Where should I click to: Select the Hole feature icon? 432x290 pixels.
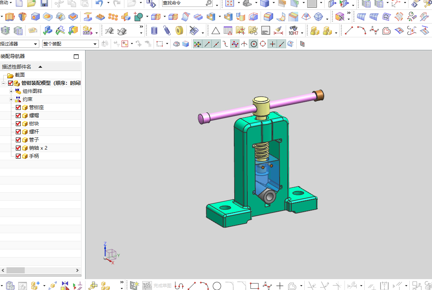[x=35, y=17]
